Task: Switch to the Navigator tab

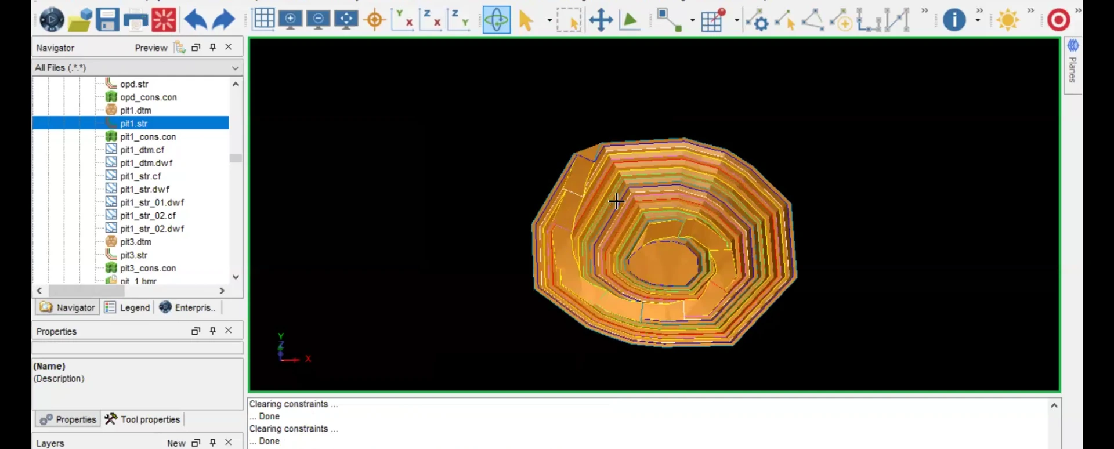Action: [67, 307]
